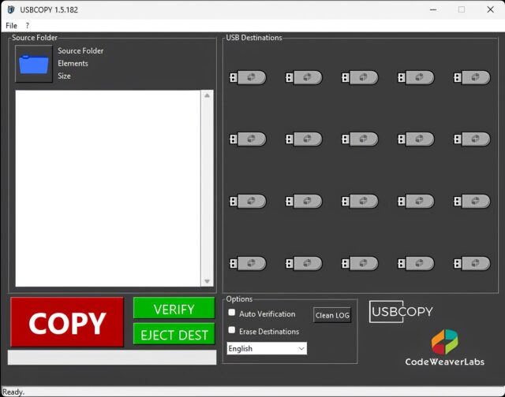The height and width of the screenshot is (397, 505).
Task: Select USB destination in fourth row, first column
Action: coord(248,263)
